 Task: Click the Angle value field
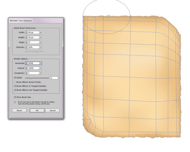pyautogui.click(x=33, y=42)
